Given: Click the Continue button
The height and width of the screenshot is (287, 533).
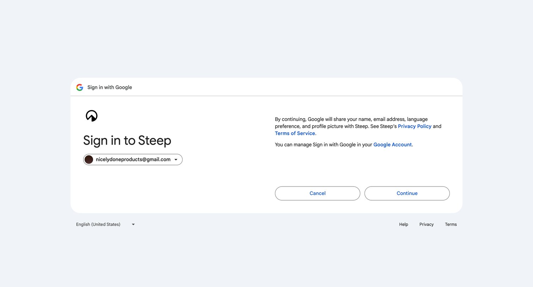Looking at the screenshot, I should click(x=407, y=193).
